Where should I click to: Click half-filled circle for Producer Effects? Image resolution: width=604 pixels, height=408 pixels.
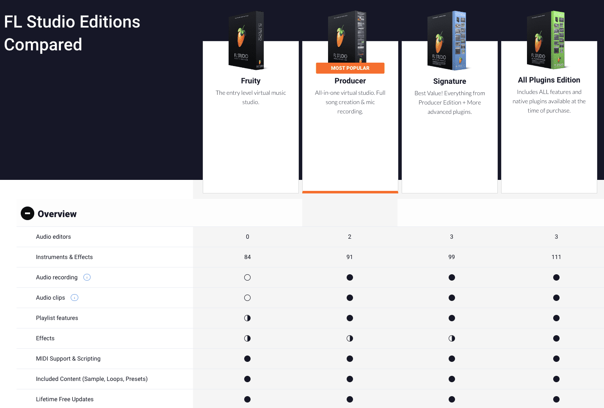[350, 339]
